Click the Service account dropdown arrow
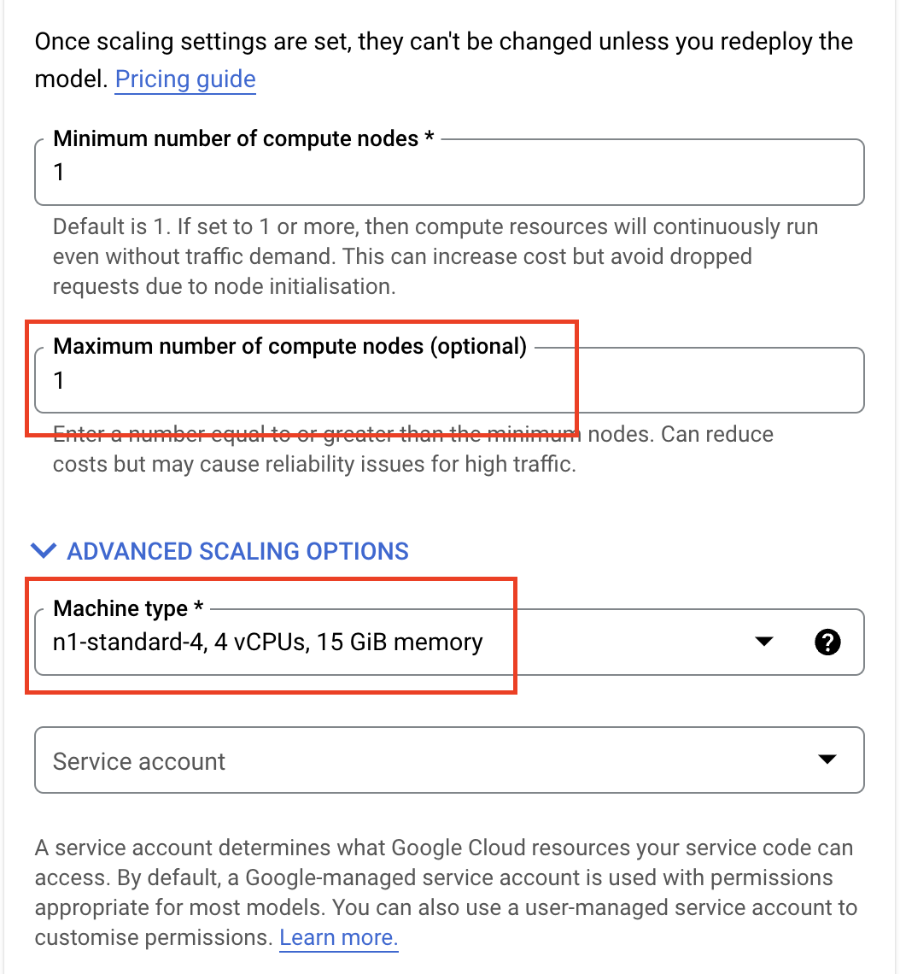The height and width of the screenshot is (974, 900). click(x=826, y=760)
